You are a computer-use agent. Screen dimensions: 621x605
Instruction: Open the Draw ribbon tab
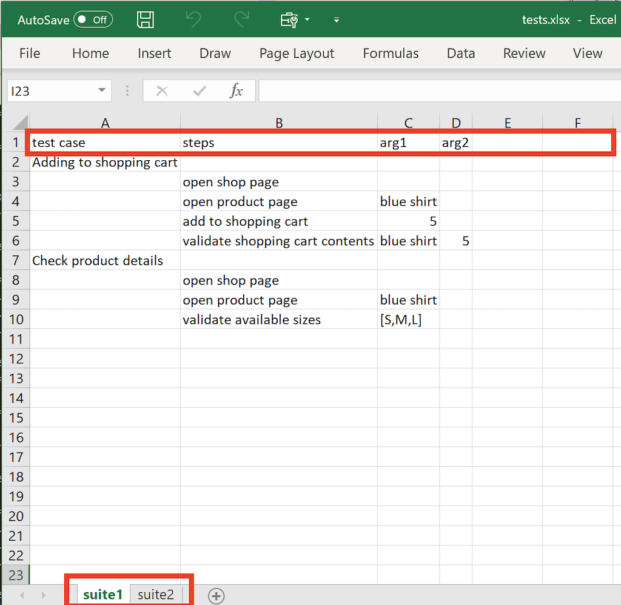pyautogui.click(x=215, y=53)
